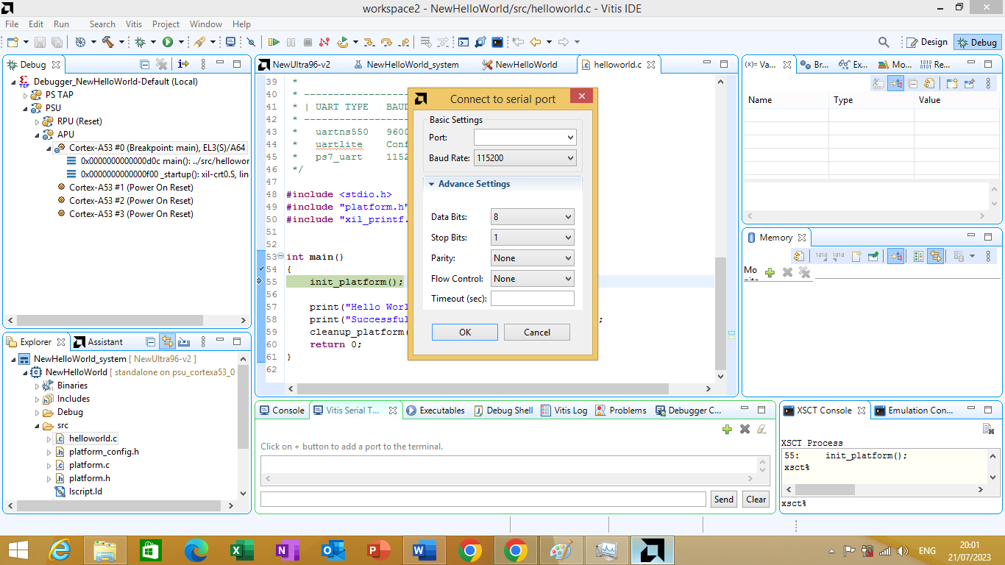The image size is (1005, 565).
Task: Switch to the Vitis Log tab
Action: tap(564, 411)
